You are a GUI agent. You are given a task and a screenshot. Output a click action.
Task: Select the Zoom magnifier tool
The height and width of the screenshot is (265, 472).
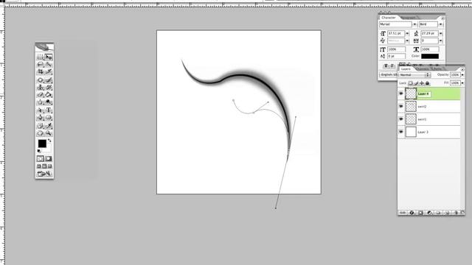49,133
